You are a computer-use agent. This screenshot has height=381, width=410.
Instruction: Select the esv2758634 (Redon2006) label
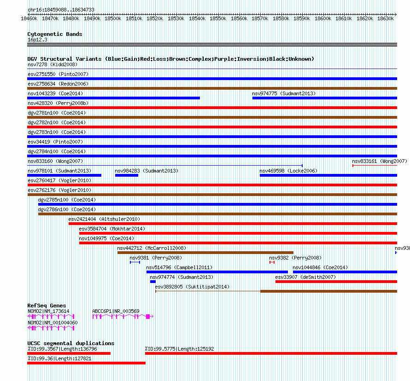58,84
